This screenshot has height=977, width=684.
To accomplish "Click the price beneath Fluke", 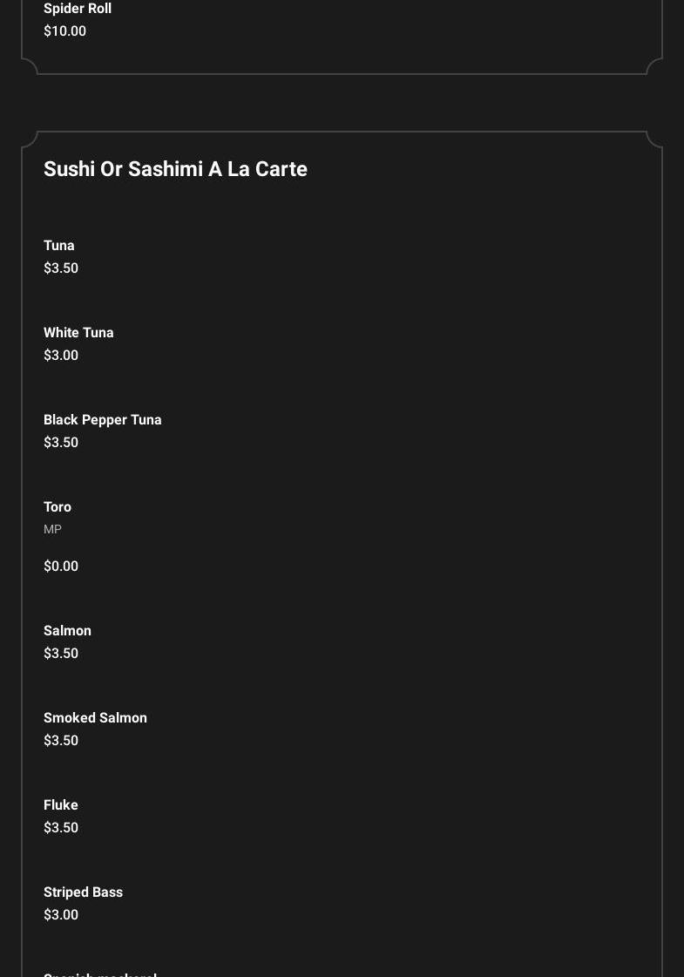I will [x=61, y=828].
